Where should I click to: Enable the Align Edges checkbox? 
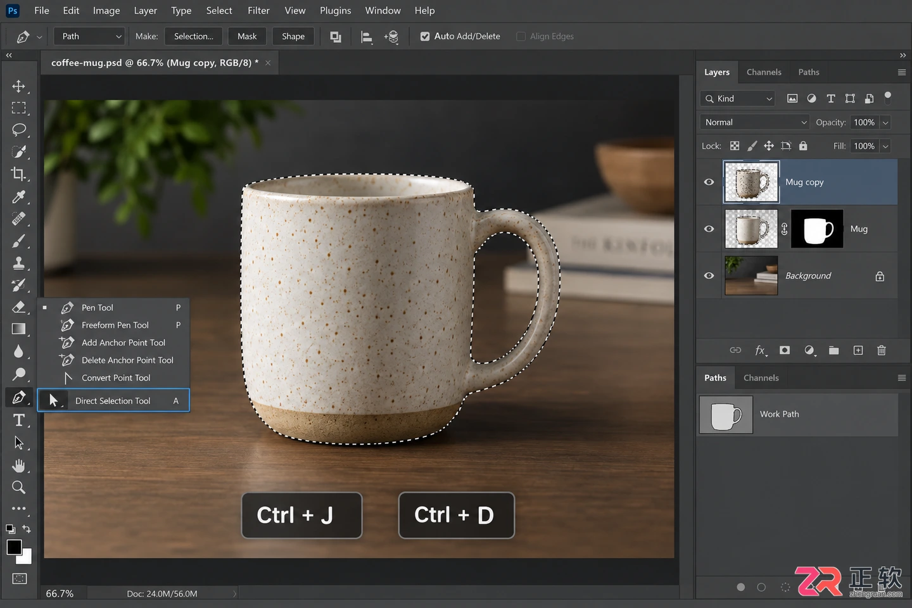[521, 37]
